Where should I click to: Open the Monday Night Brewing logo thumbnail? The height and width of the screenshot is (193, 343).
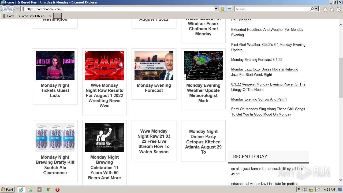pyautogui.click(x=105, y=138)
